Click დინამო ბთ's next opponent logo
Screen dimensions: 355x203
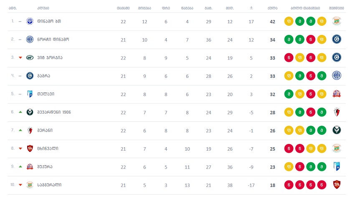pyautogui.click(x=337, y=21)
